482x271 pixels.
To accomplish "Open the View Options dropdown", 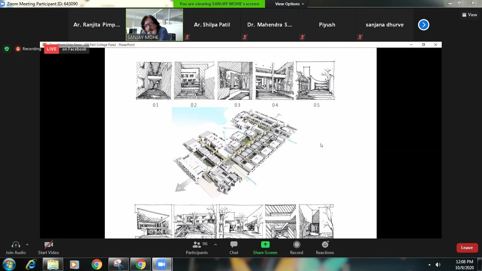I will (289, 4).
